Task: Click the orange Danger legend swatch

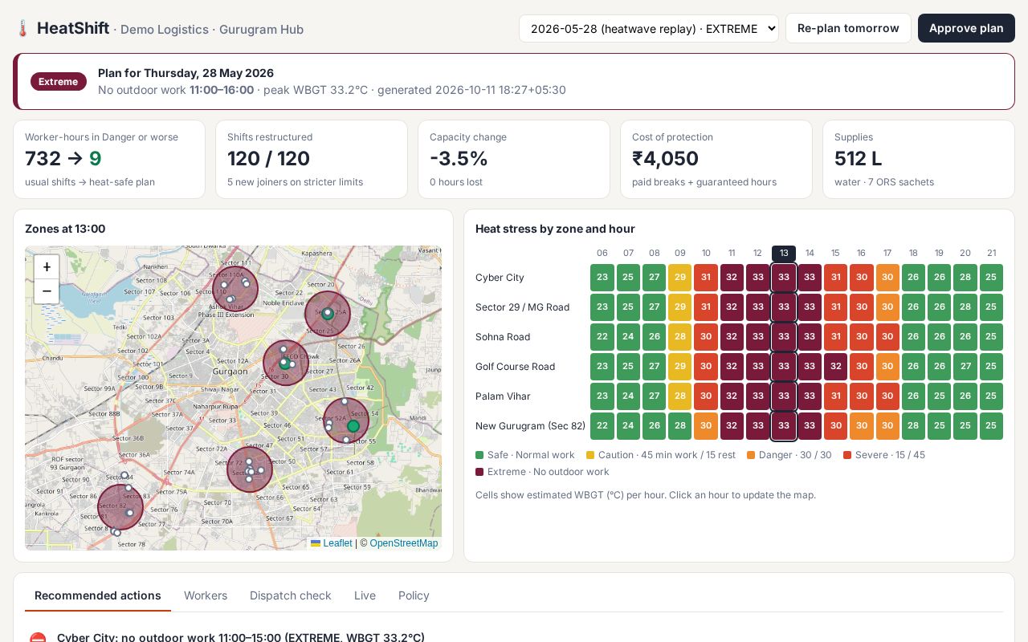Action: (x=751, y=455)
